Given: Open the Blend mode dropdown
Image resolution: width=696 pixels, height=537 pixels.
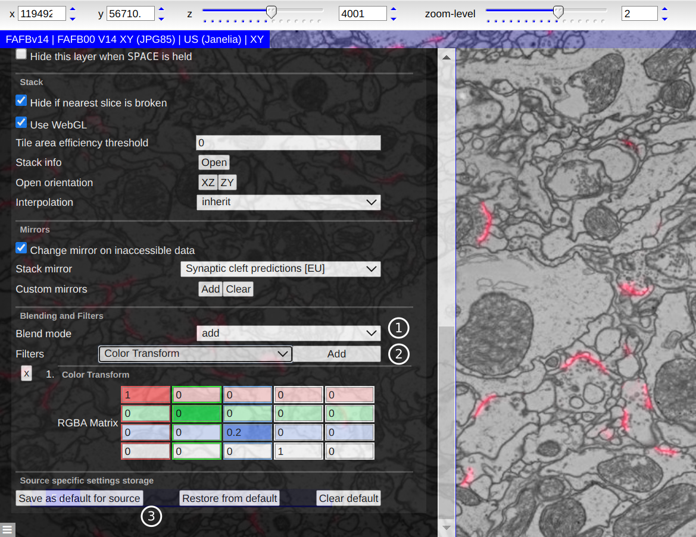Looking at the screenshot, I should [x=288, y=333].
